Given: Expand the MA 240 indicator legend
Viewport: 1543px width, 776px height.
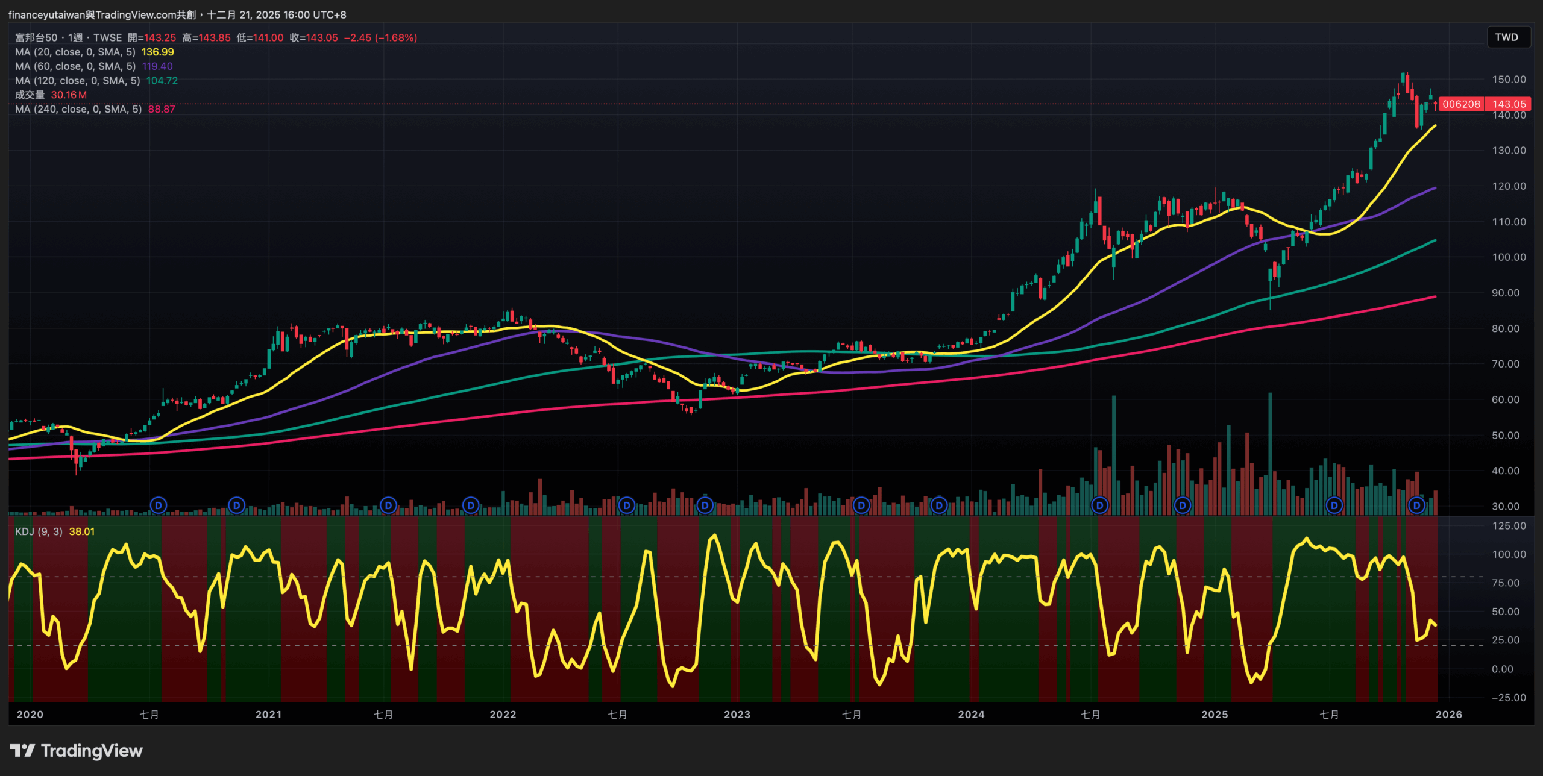Looking at the screenshot, I should pos(78,109).
